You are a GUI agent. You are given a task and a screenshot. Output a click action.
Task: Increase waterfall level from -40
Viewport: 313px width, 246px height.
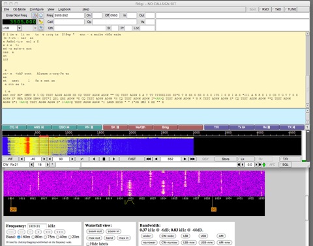[44, 159]
